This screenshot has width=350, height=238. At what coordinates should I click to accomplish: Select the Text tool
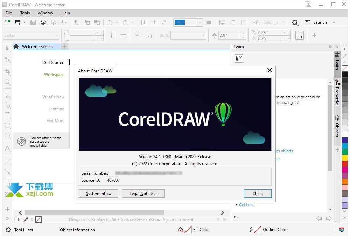(x=8, y=149)
